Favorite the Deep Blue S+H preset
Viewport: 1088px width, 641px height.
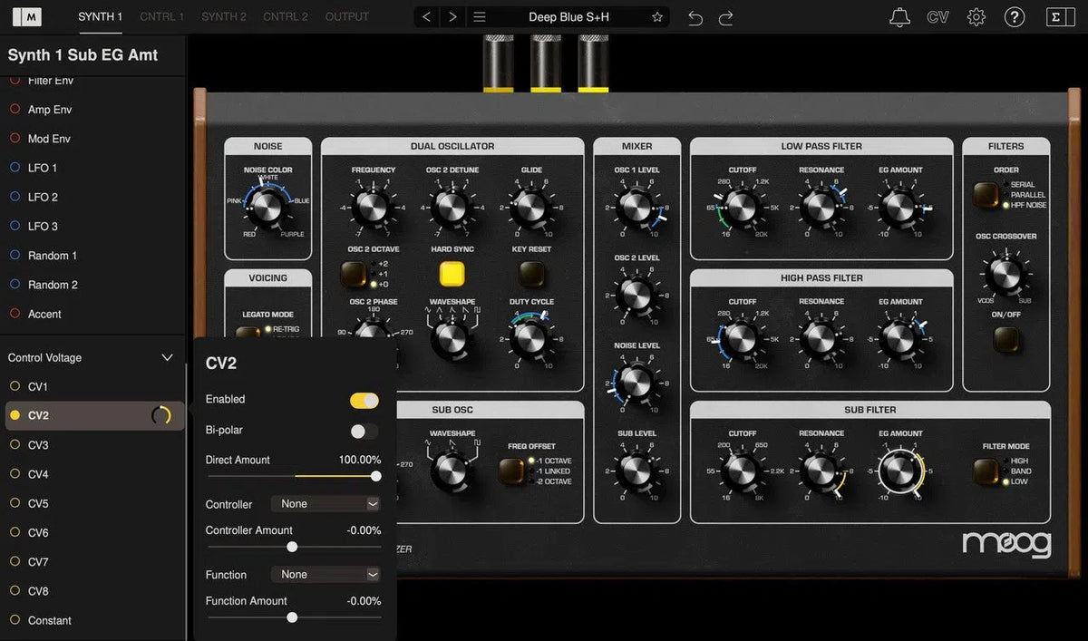coord(657,15)
